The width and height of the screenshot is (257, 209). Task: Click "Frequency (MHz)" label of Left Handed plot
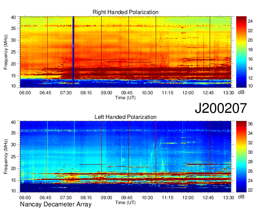(x=6, y=156)
